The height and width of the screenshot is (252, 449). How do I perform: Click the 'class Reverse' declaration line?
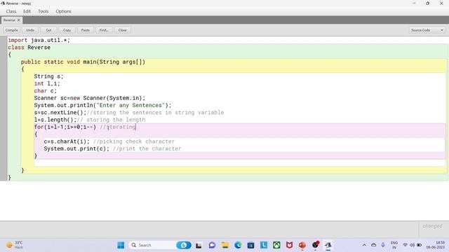29,48
